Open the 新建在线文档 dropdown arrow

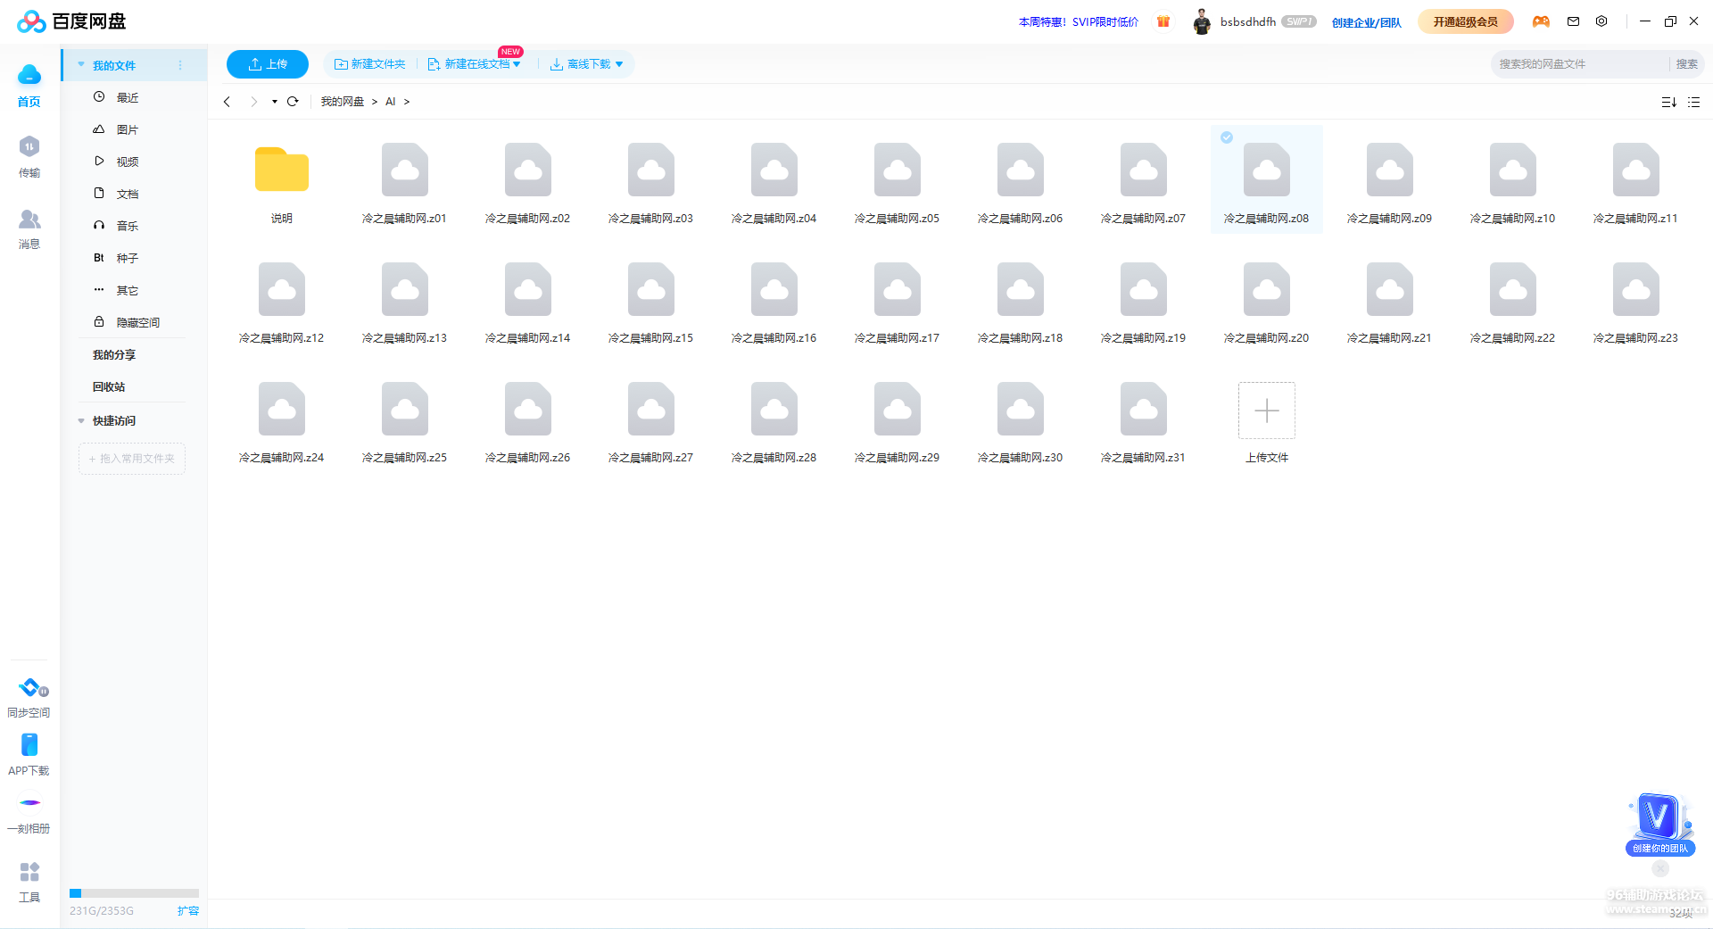pos(517,64)
